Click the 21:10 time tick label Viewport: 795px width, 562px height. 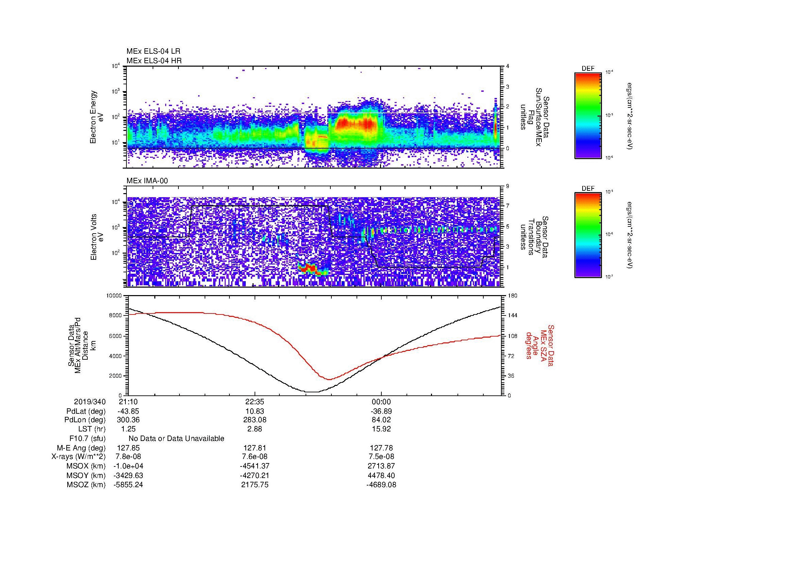tap(128, 402)
